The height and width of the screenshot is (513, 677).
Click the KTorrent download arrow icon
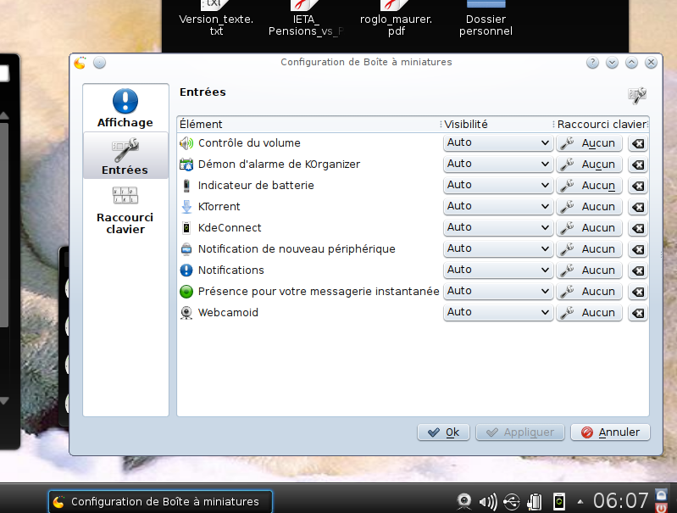(x=186, y=207)
